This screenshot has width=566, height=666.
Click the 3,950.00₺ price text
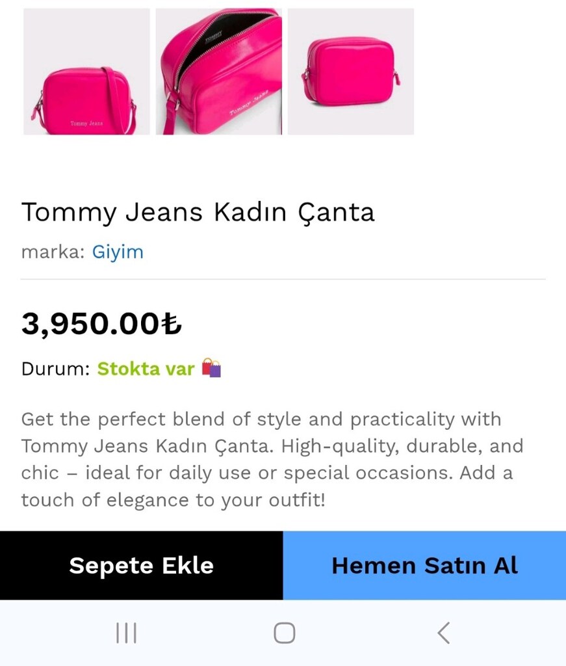pyautogui.click(x=101, y=324)
